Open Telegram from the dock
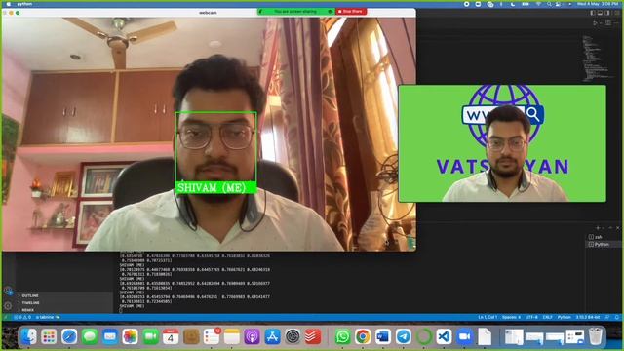624x351 pixels. [x=403, y=337]
